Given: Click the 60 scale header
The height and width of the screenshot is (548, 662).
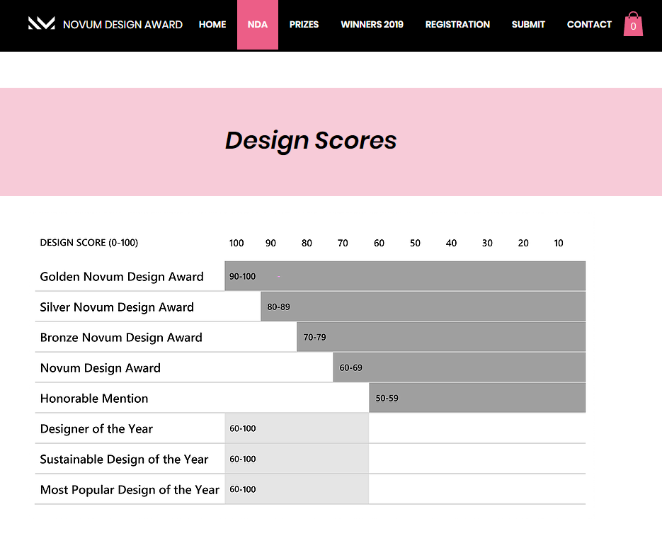Looking at the screenshot, I should click(379, 243).
